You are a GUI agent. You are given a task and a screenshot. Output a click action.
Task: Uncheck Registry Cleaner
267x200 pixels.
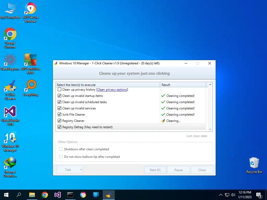pos(59,121)
